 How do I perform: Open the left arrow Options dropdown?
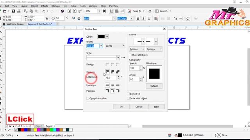coord(137,49)
